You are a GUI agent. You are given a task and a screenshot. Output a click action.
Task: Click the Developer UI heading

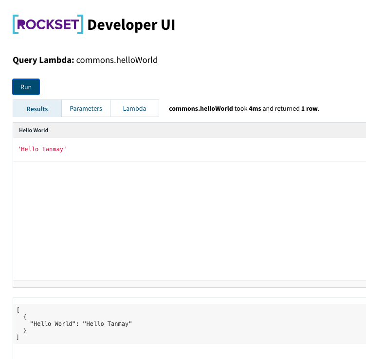click(131, 25)
